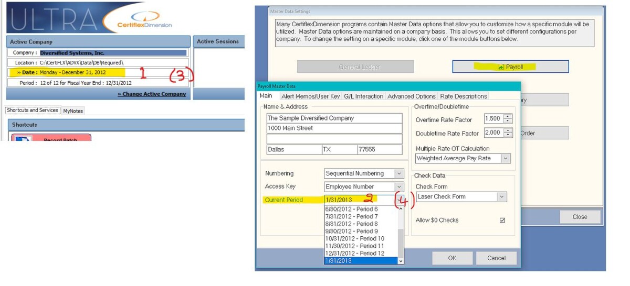Open Multiple Rate OT Calculation dropdown
The height and width of the screenshot is (286, 630).
(506, 158)
